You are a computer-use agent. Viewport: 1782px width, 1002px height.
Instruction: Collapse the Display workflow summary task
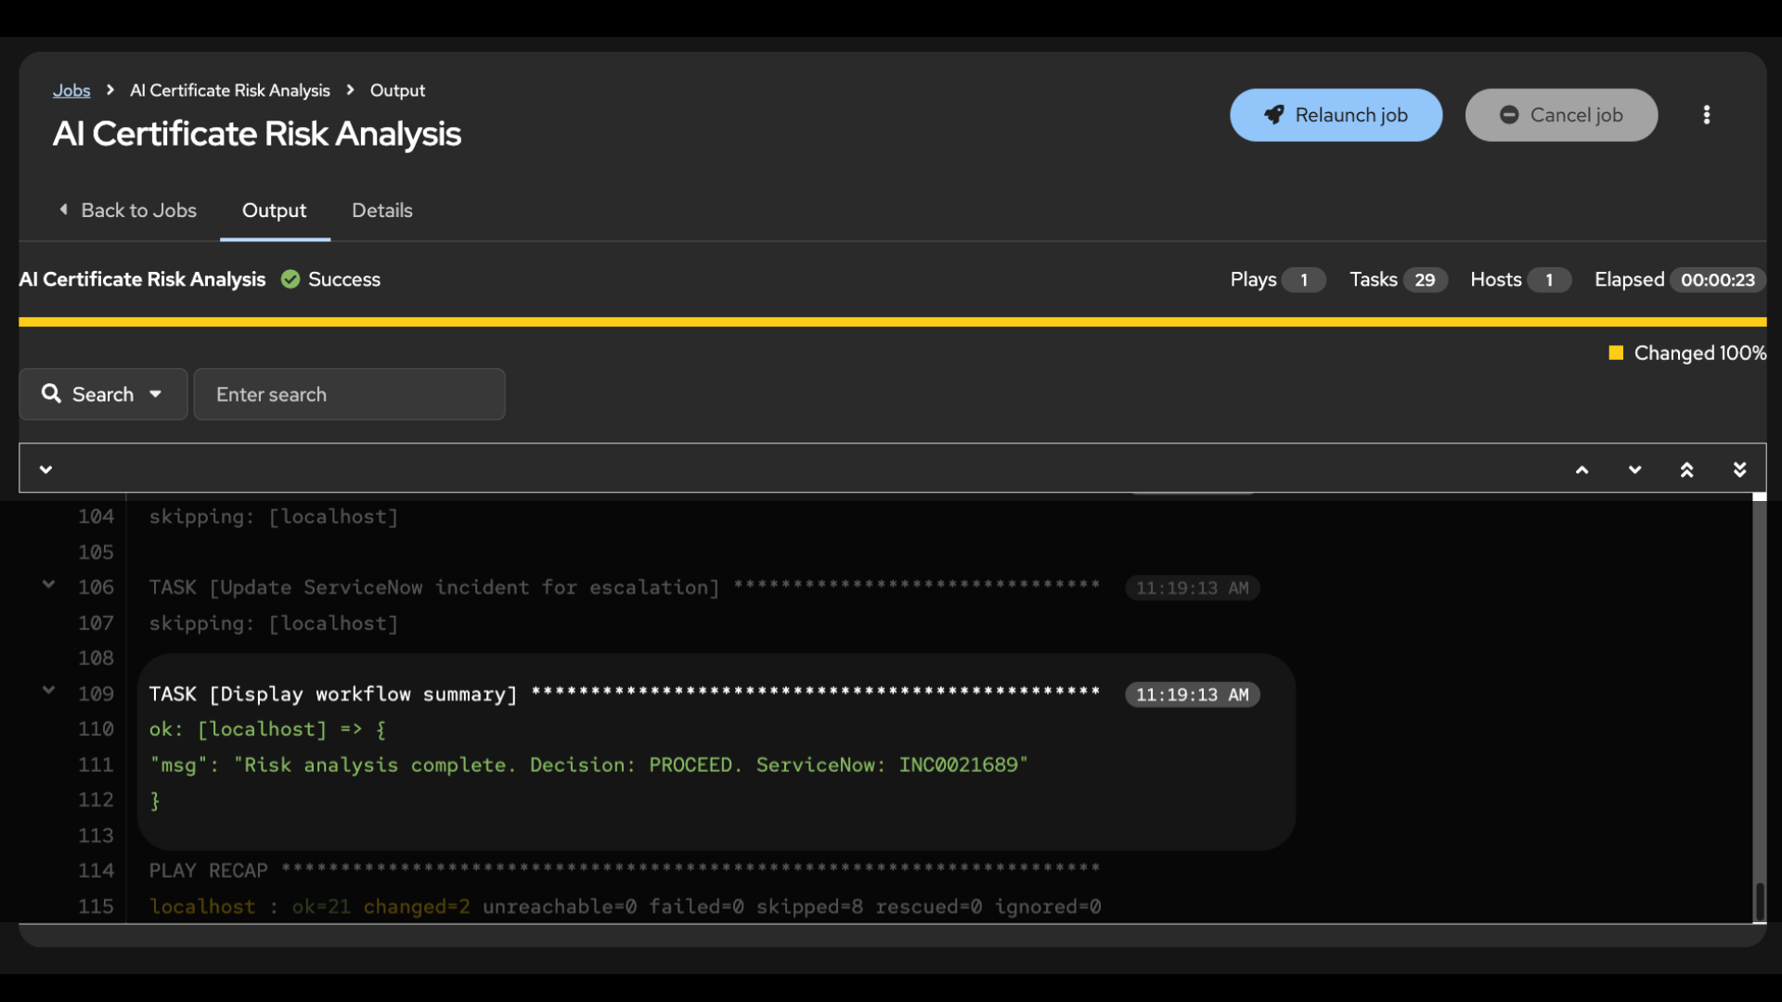coord(48,690)
